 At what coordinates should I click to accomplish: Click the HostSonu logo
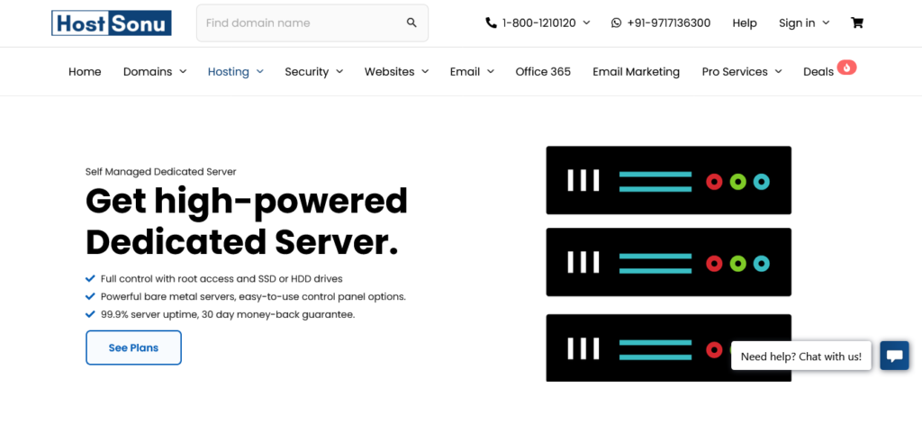click(111, 23)
